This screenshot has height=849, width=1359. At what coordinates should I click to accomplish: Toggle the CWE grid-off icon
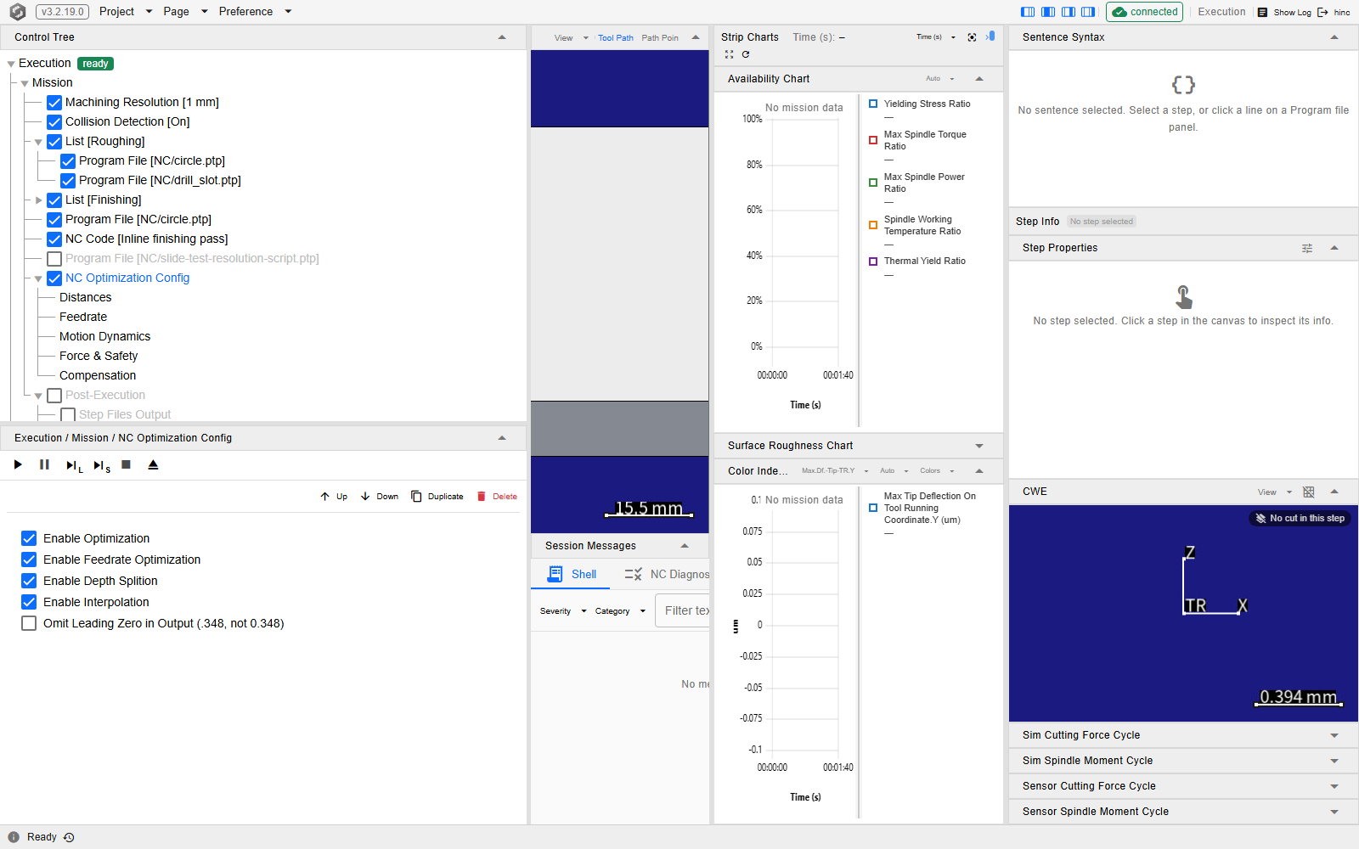click(x=1309, y=492)
